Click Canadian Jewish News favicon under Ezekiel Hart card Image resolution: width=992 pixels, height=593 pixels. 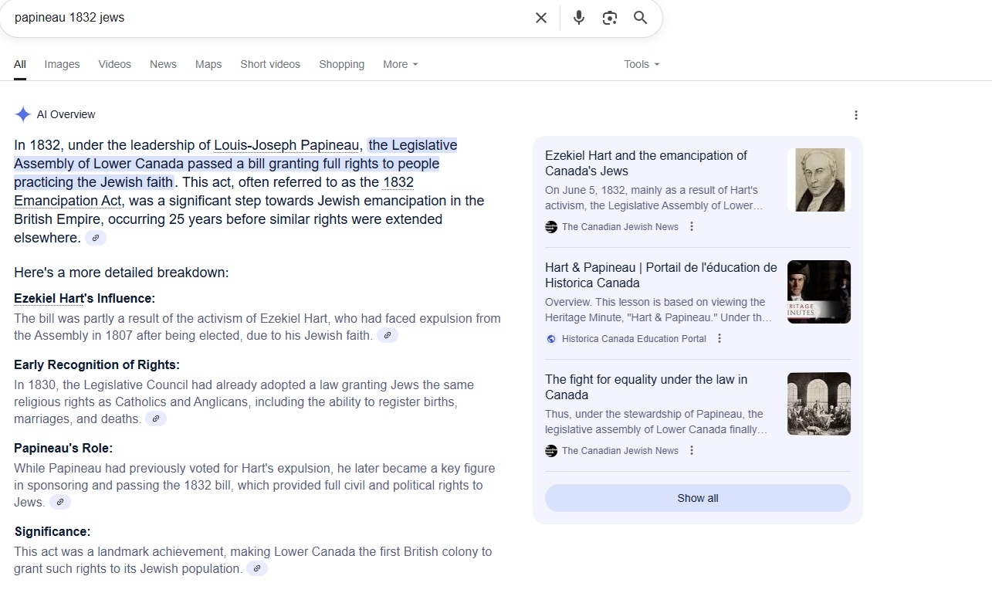551,227
